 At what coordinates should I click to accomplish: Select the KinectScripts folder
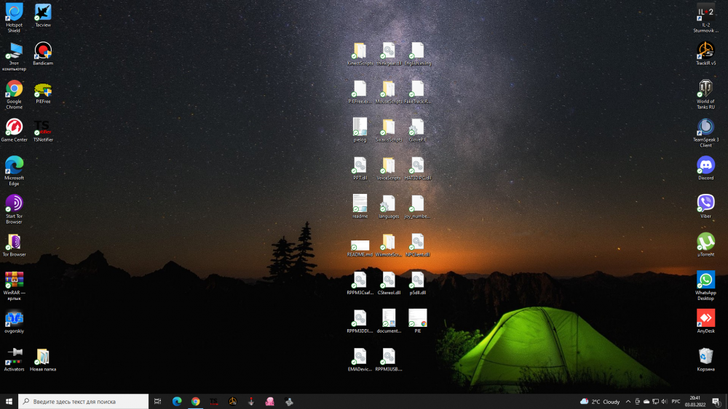[x=360, y=52]
